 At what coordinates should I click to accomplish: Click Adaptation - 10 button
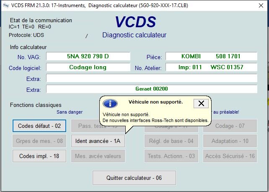tap(230, 141)
